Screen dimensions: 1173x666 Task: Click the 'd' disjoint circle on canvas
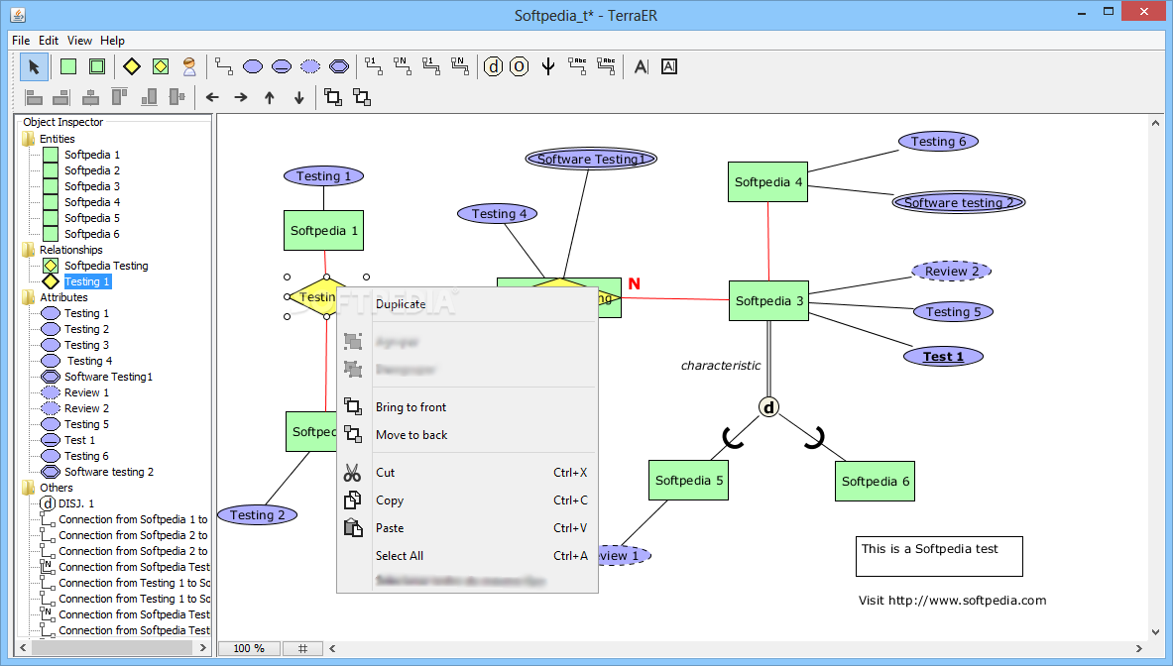769,407
